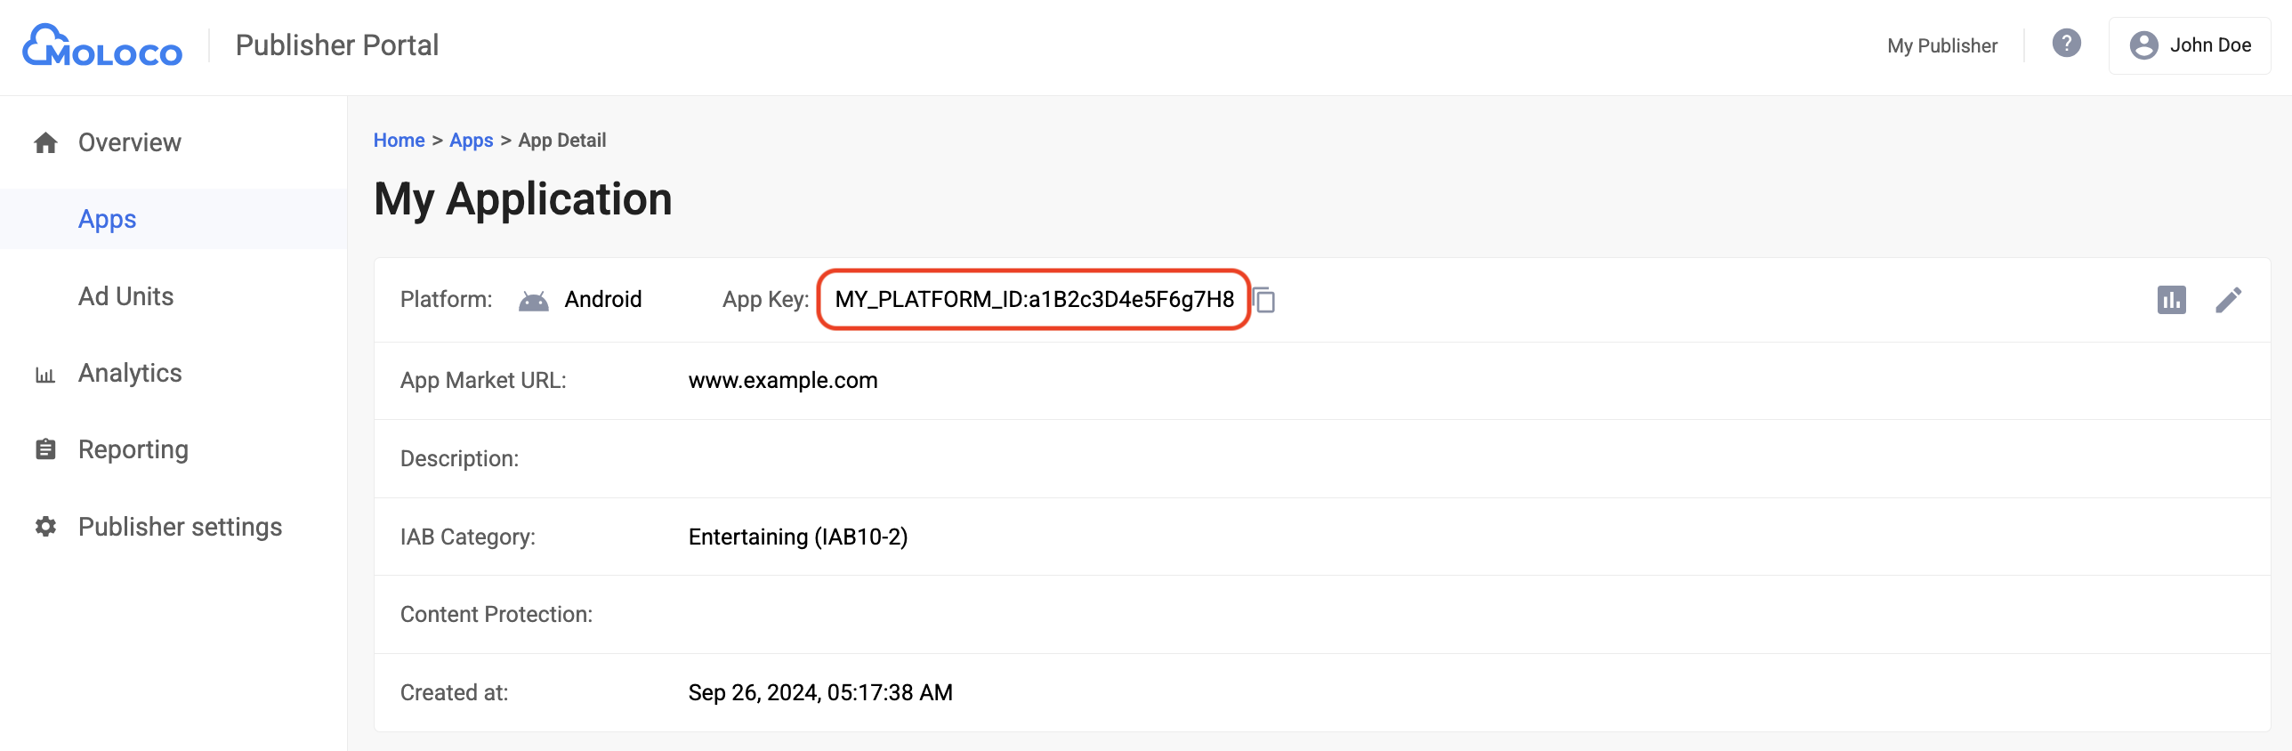Screen dimensions: 2292x751
Task: Follow the Home breadcrumb link
Action: (x=399, y=141)
